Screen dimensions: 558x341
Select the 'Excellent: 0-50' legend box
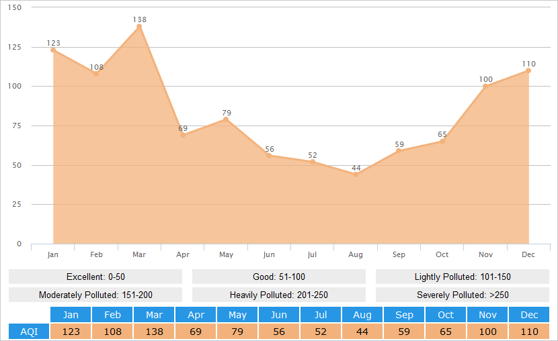pos(95,277)
